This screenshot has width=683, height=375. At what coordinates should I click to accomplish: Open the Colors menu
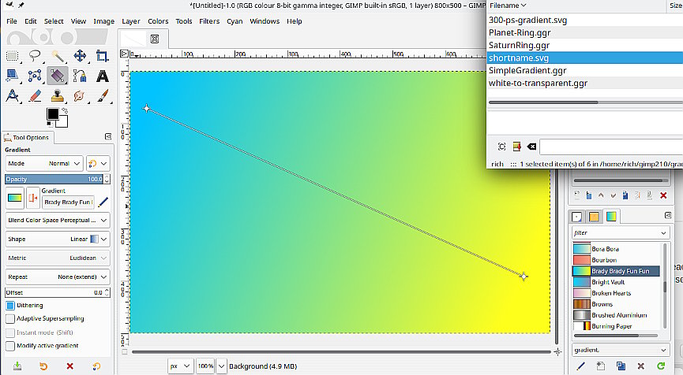click(158, 20)
